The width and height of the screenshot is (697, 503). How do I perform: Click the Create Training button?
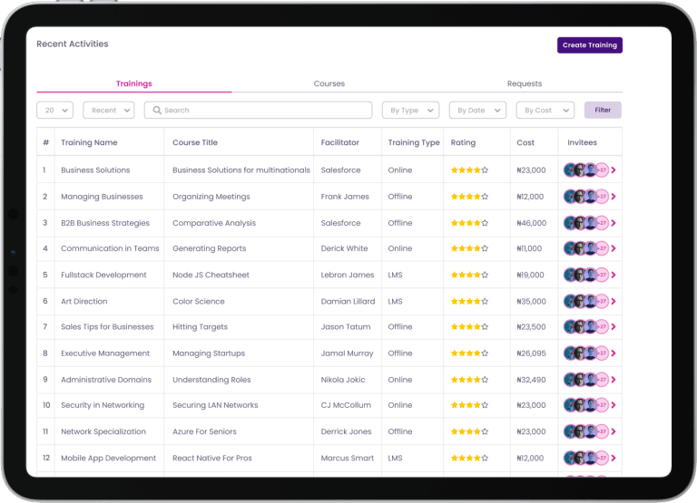click(589, 45)
